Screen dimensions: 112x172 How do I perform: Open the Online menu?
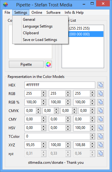click(x=37, y=13)
